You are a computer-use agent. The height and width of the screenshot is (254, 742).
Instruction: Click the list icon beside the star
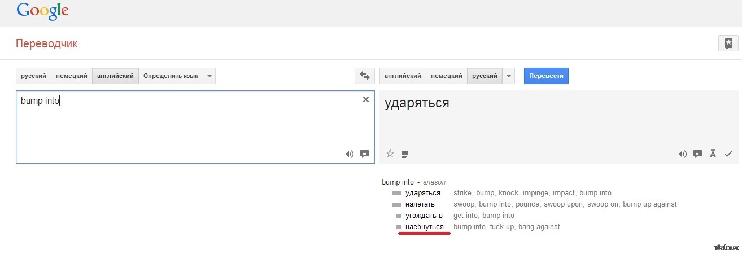[x=405, y=153]
